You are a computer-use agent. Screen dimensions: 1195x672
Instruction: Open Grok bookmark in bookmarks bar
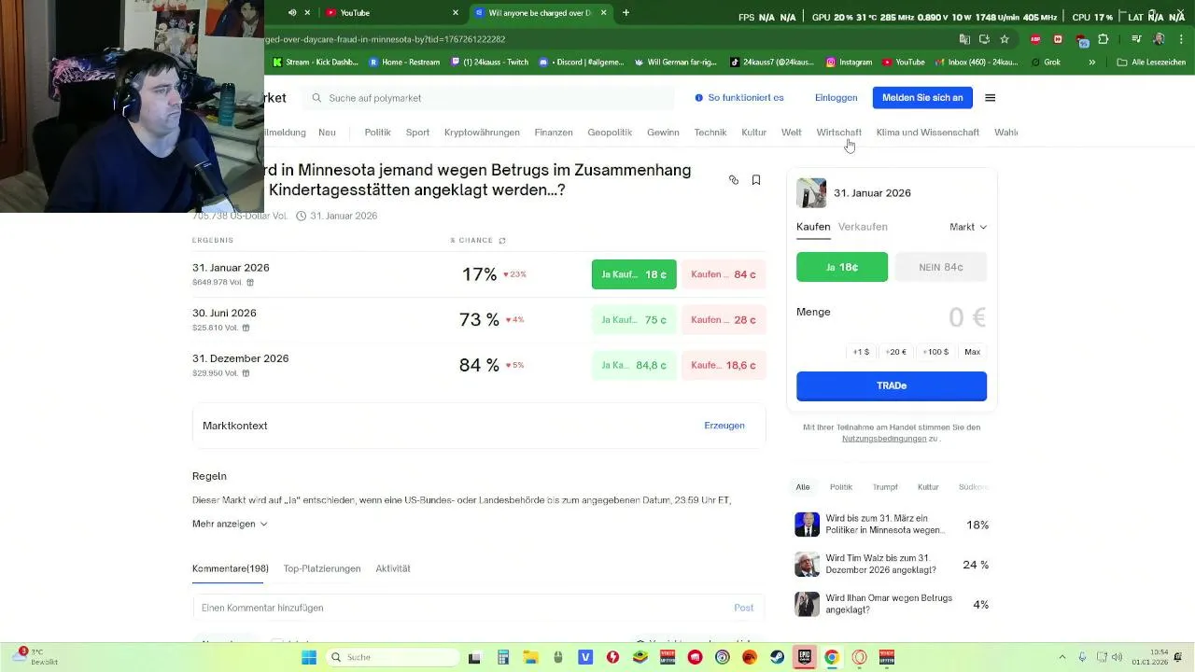click(x=1046, y=63)
